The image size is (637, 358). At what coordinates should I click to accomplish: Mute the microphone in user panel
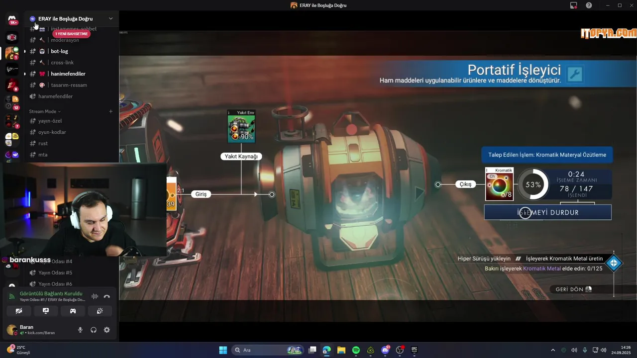click(x=80, y=330)
